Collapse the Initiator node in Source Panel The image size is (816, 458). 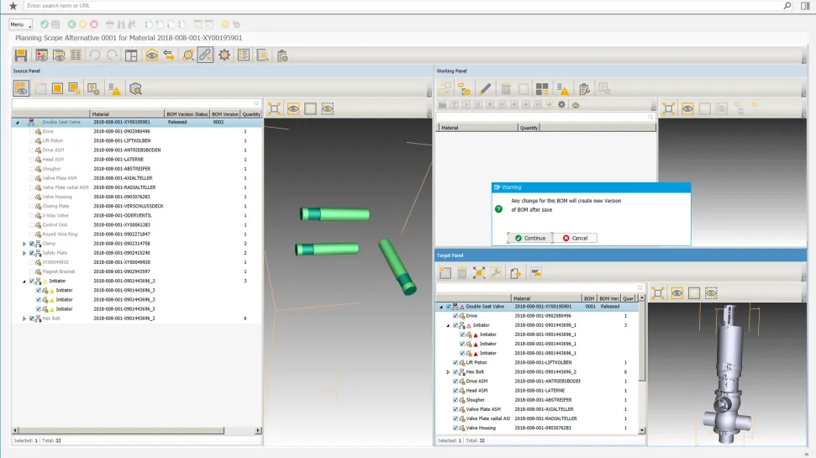24,281
